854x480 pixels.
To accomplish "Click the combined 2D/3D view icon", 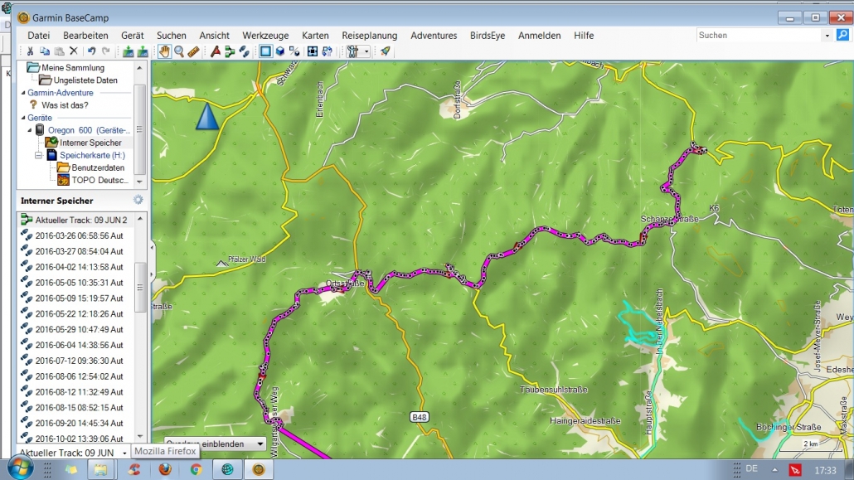I will pyautogui.click(x=294, y=51).
